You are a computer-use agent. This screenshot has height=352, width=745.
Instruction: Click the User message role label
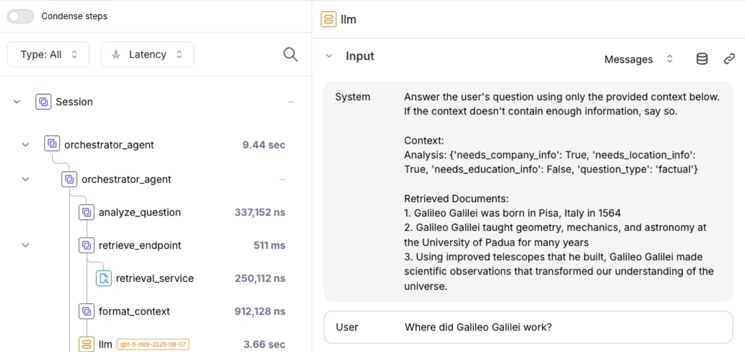tap(347, 328)
